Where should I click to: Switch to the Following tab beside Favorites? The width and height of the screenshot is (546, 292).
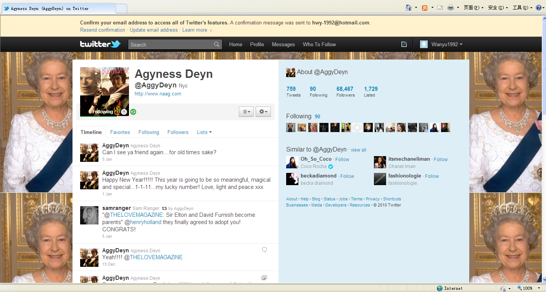(x=149, y=132)
